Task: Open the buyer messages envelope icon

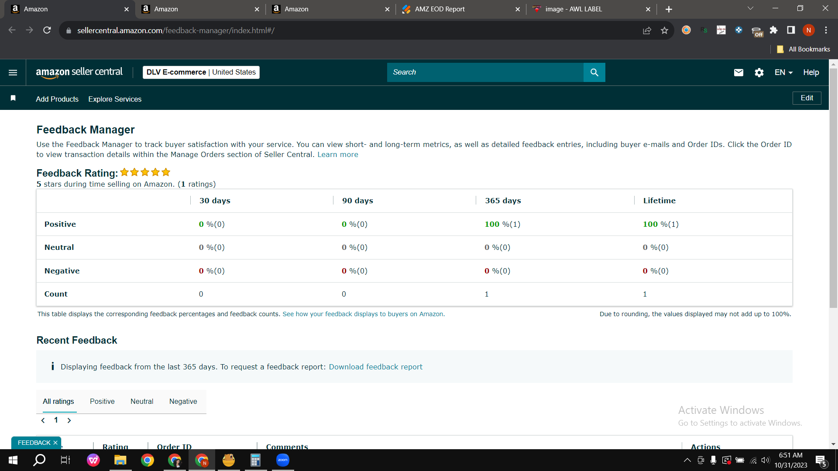Action: pos(738,72)
